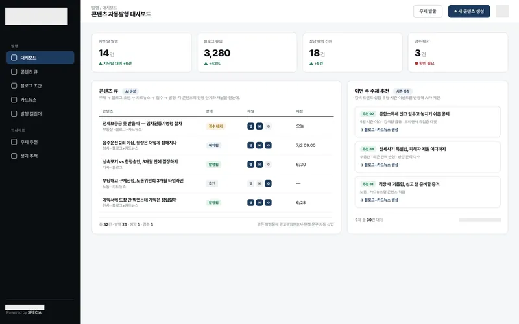Open the 상담 예약 전환 stat card
The height and width of the screenshot is (324, 519).
click(x=352, y=52)
